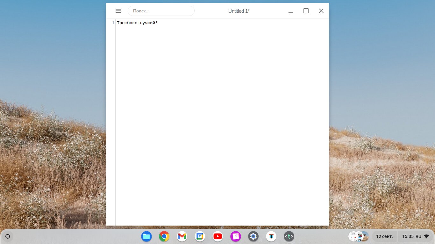Image resolution: width=435 pixels, height=244 pixels.
Task: Open the ChromeOS launcher circle button
Action: [8, 236]
